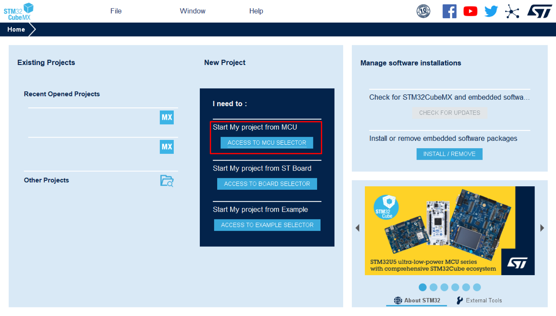Click the ST logo in top bar

pyautogui.click(x=540, y=11)
